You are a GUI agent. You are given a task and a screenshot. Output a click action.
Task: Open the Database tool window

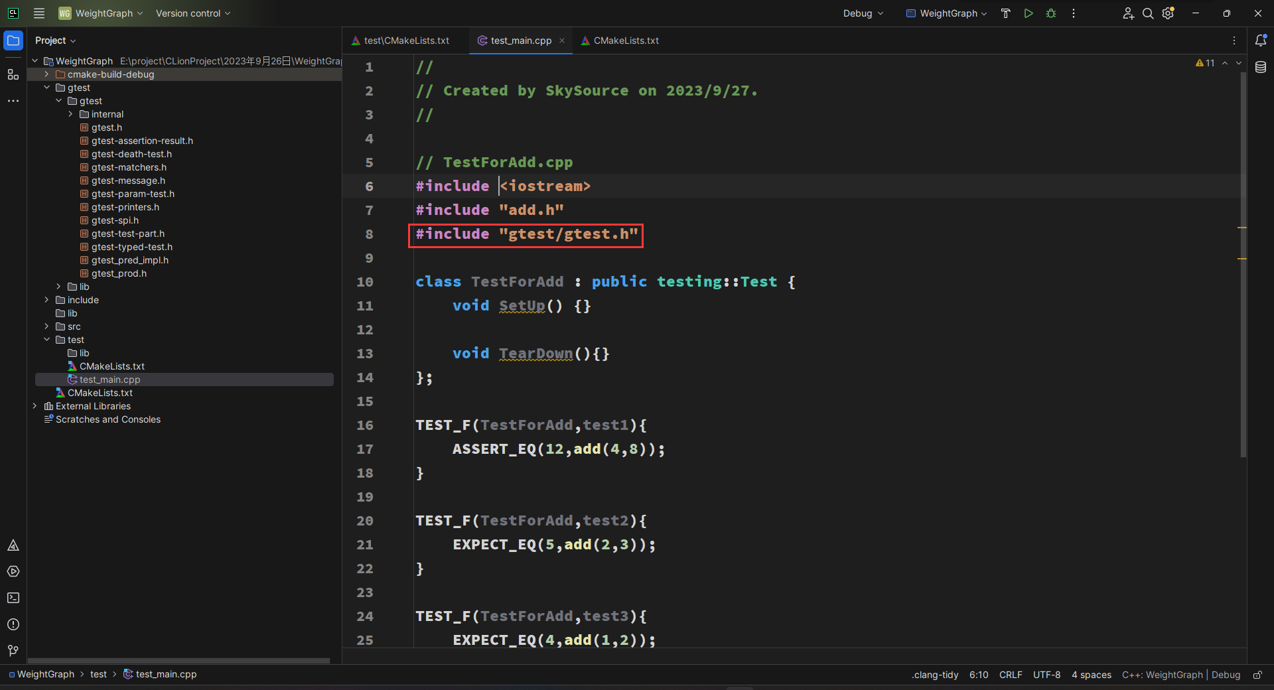[1261, 67]
